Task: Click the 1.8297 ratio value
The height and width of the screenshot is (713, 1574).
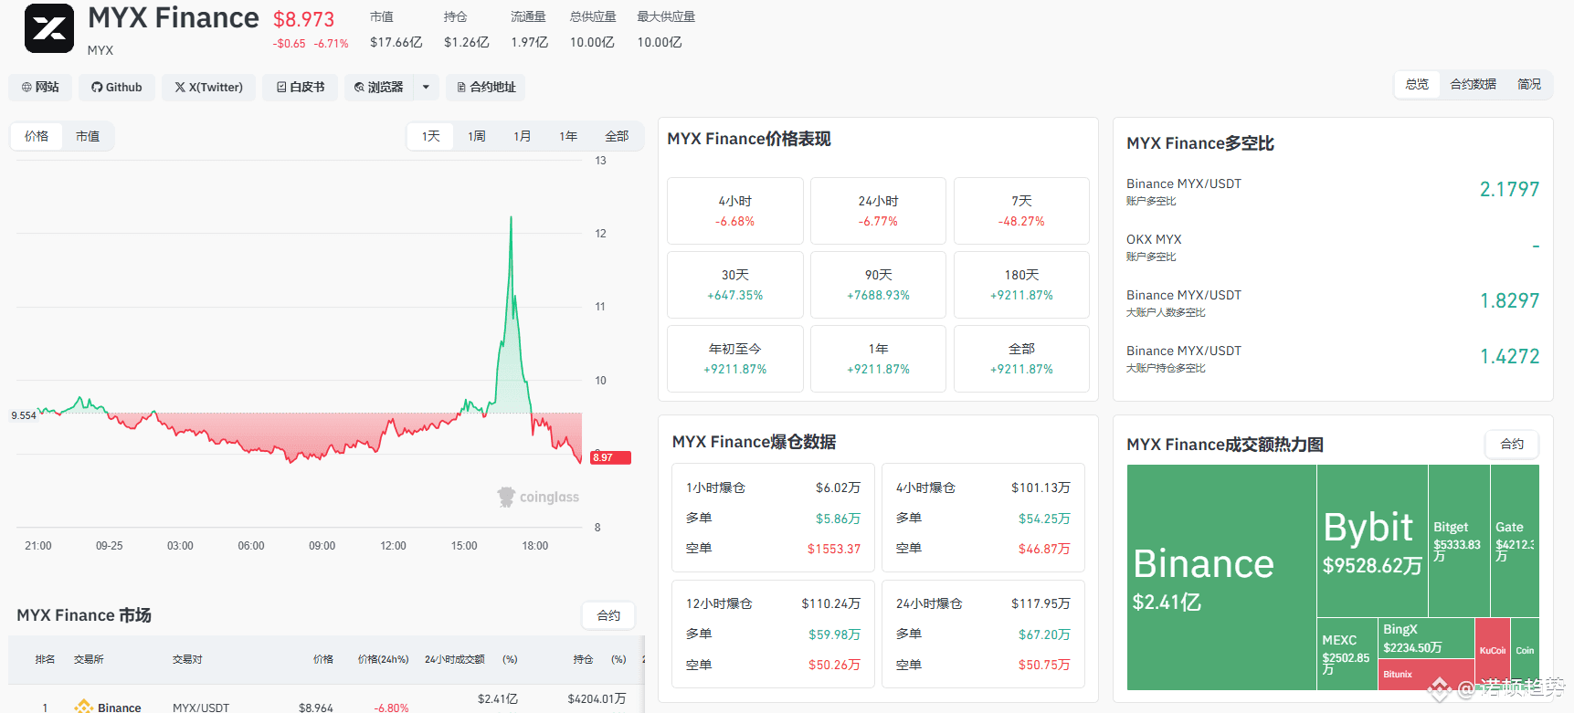Action: click(x=1509, y=301)
